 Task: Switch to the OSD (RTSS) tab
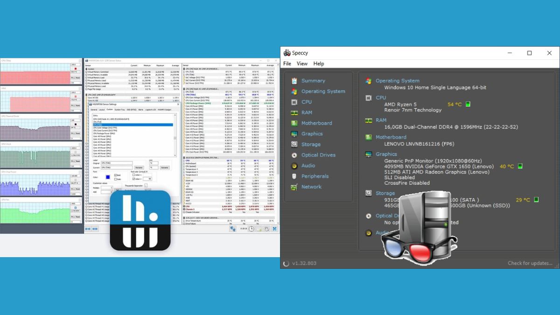click(132, 110)
